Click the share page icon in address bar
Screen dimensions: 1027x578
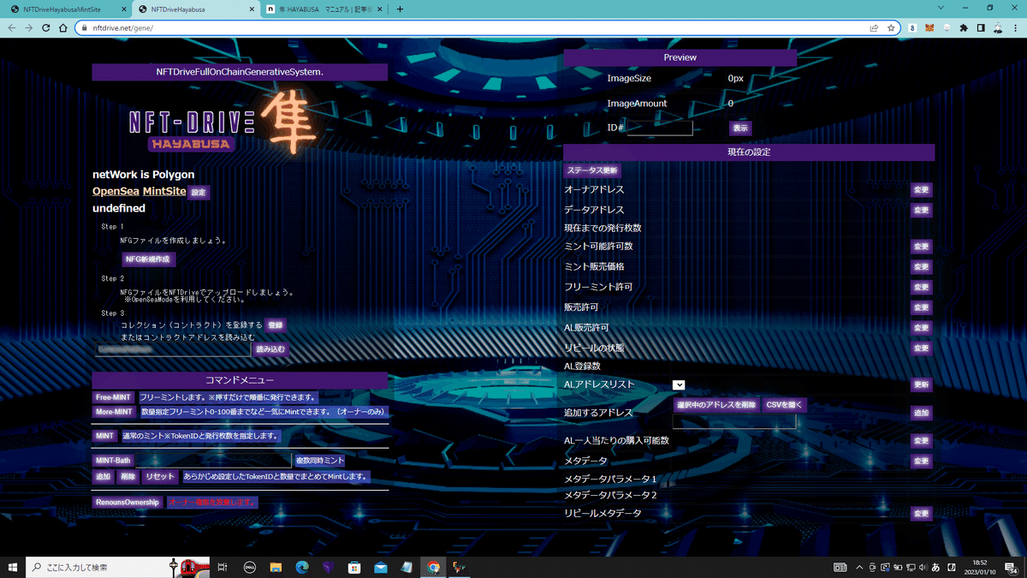[874, 27]
